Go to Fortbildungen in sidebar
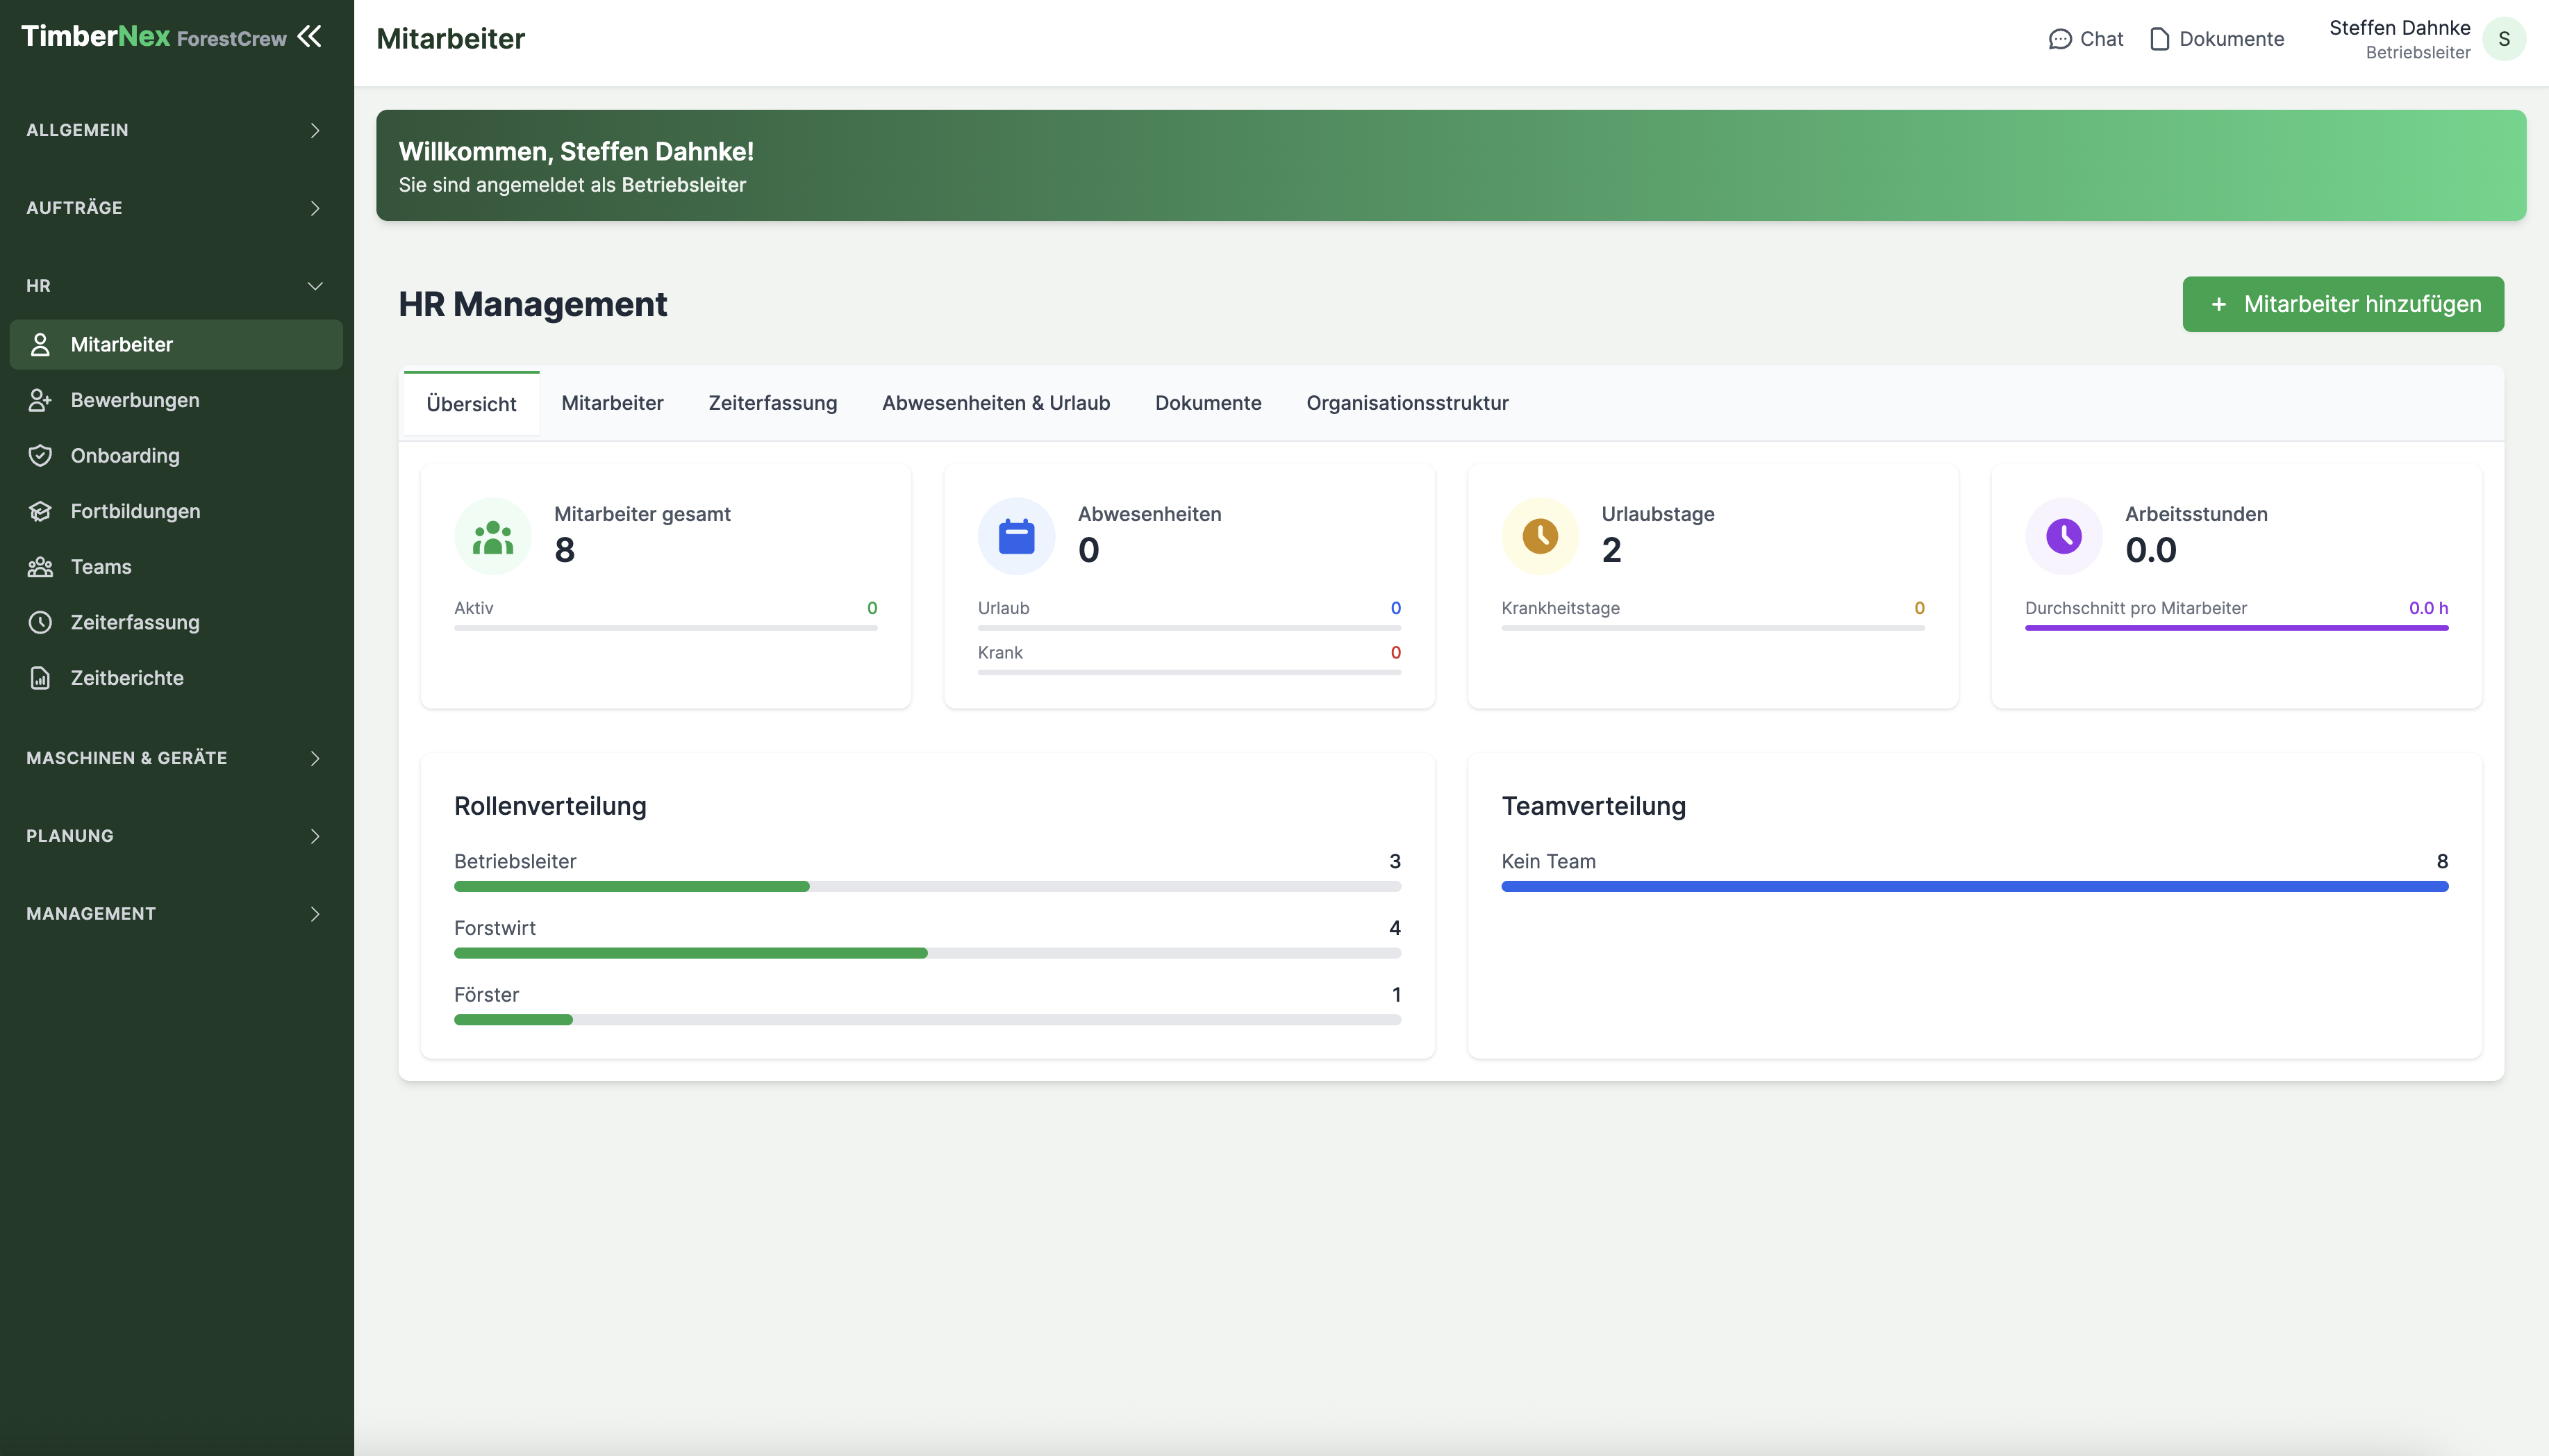 click(176, 511)
